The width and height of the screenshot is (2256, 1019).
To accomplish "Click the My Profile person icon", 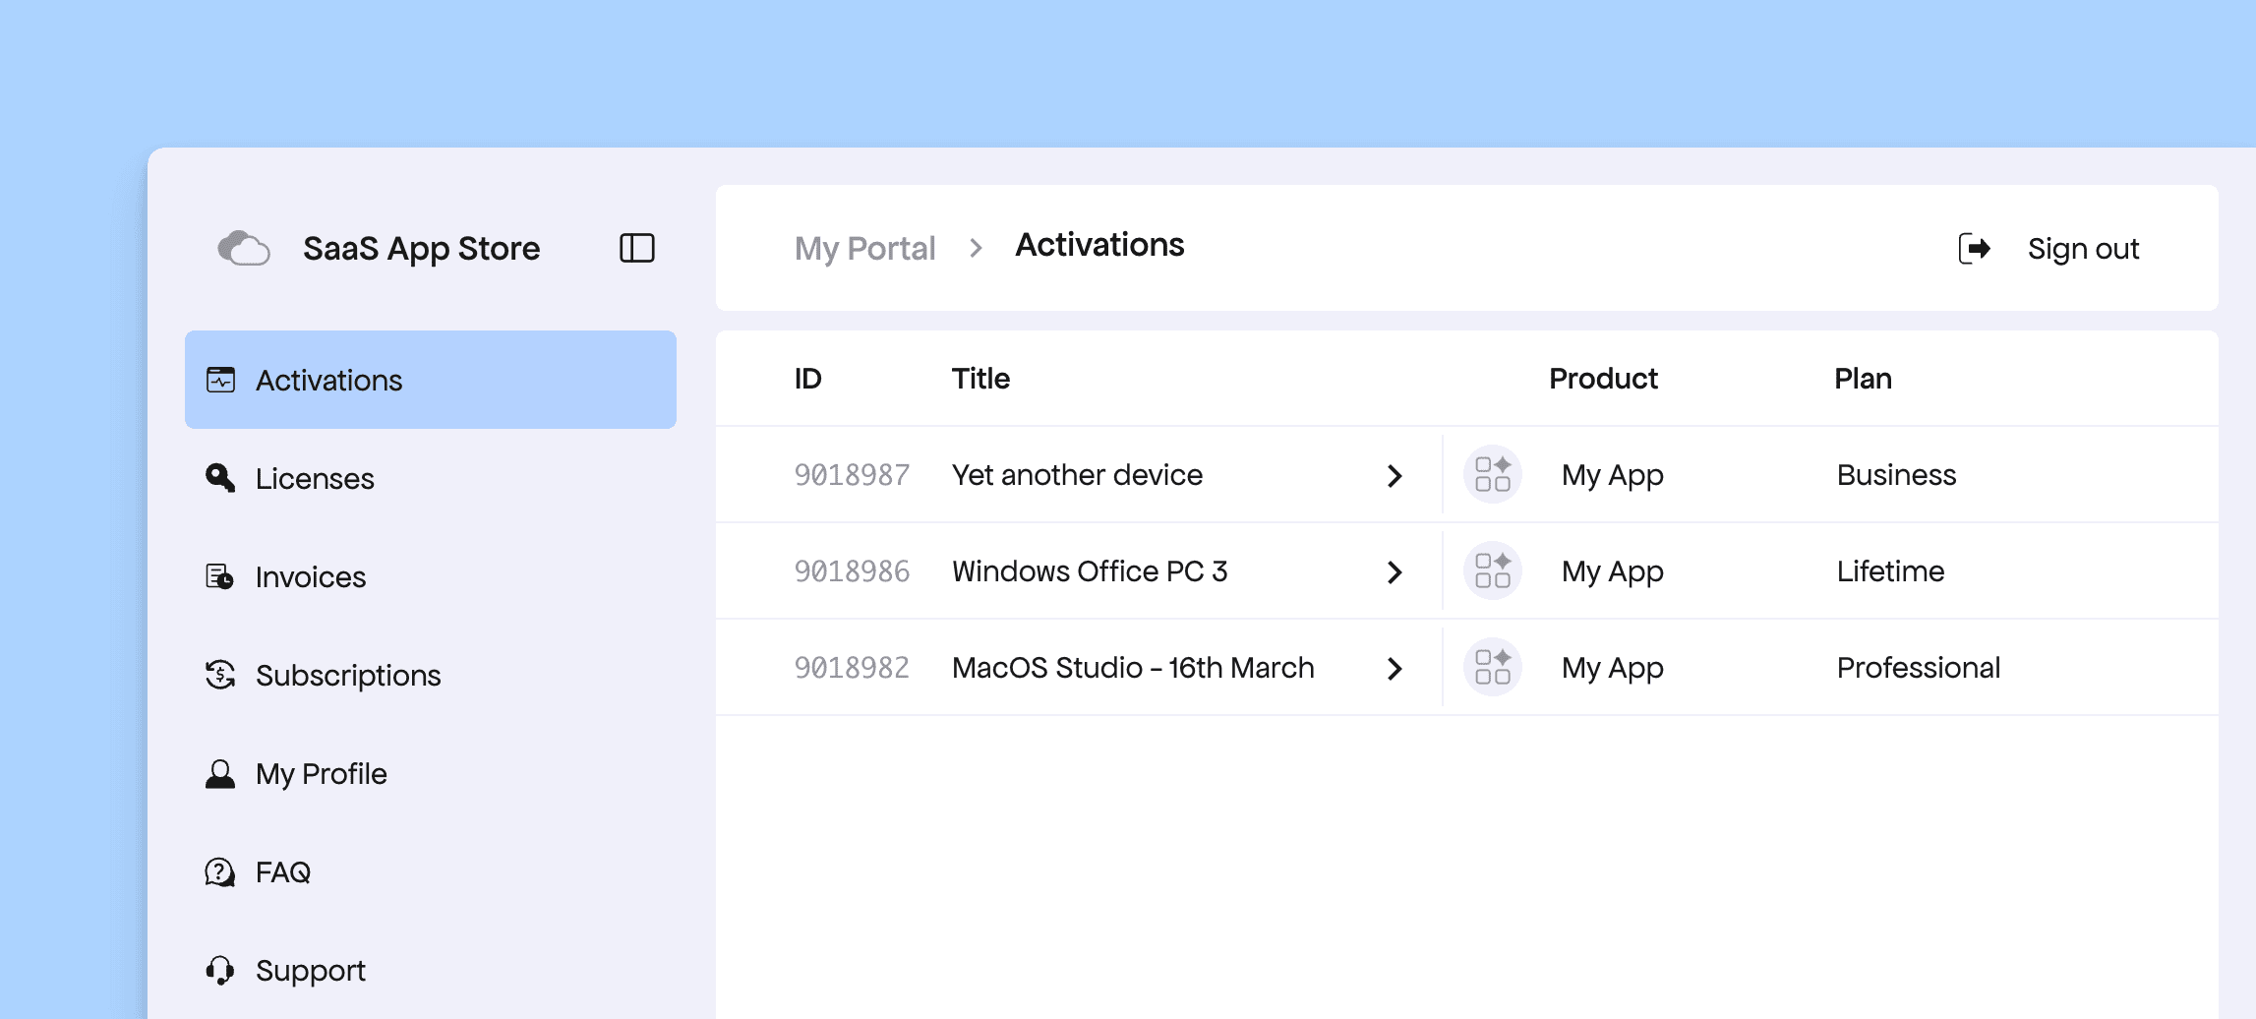I will click(220, 774).
